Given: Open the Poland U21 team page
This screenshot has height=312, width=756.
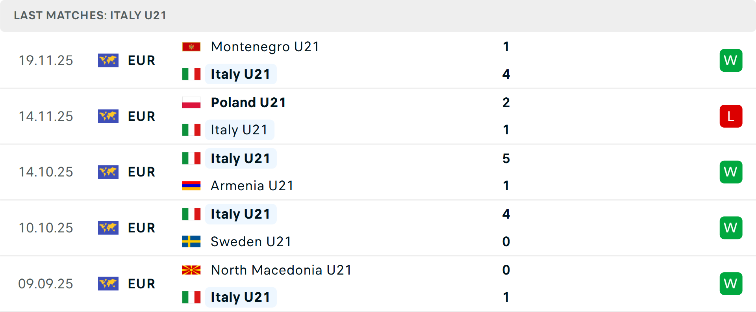Looking at the screenshot, I should (x=248, y=102).
